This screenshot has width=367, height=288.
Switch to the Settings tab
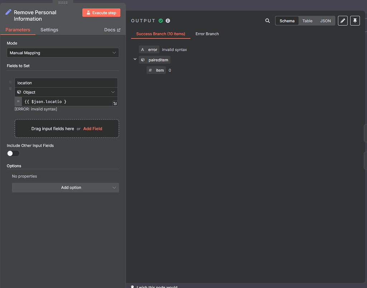point(49,30)
